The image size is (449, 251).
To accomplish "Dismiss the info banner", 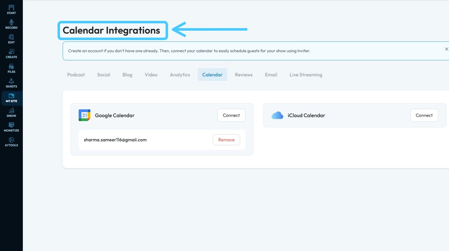I will click(x=447, y=49).
